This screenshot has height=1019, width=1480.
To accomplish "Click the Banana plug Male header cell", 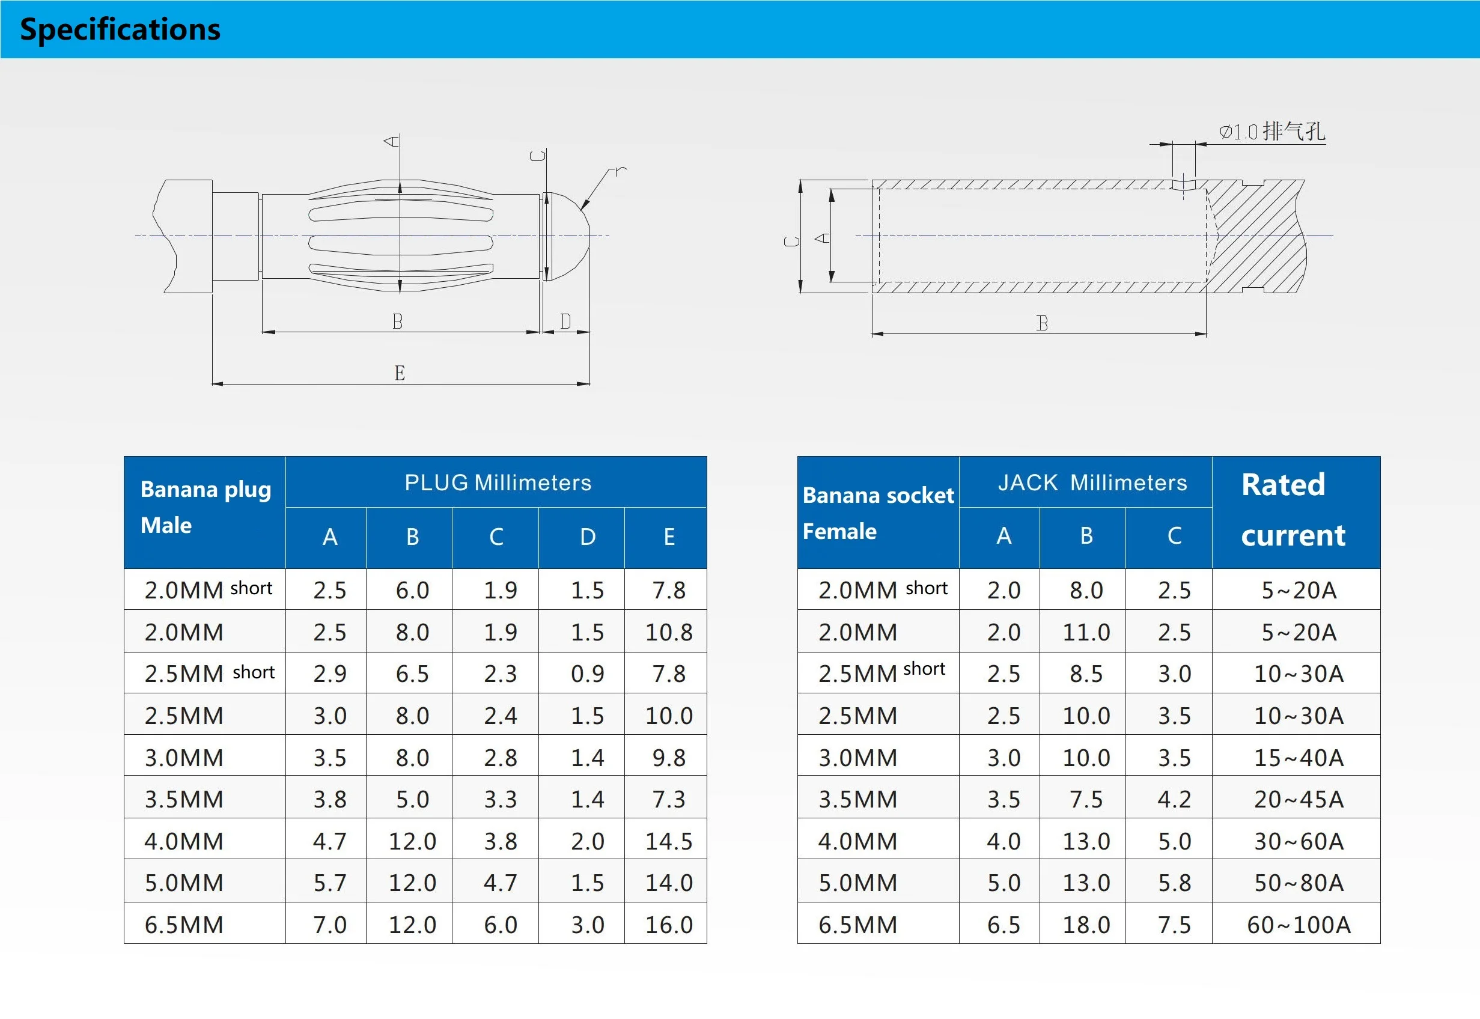I will coord(204,508).
